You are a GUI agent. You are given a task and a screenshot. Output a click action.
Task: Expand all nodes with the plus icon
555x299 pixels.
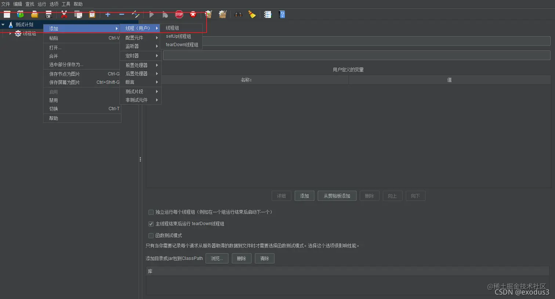point(108,14)
